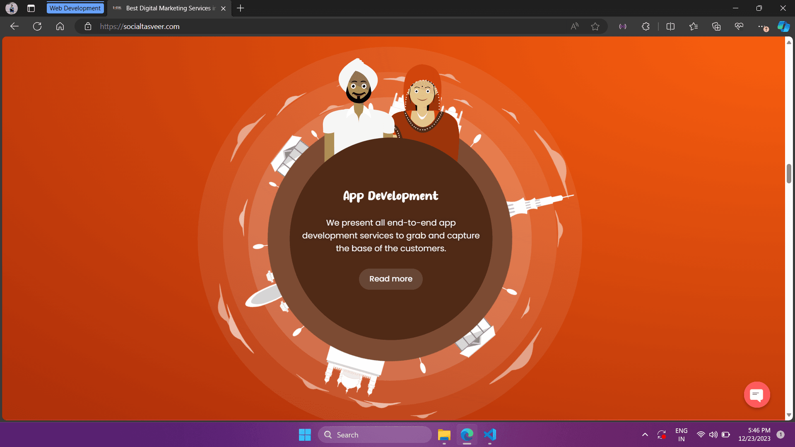Viewport: 795px width, 447px height.
Task: Go to the browser home page
Action: pos(60,26)
